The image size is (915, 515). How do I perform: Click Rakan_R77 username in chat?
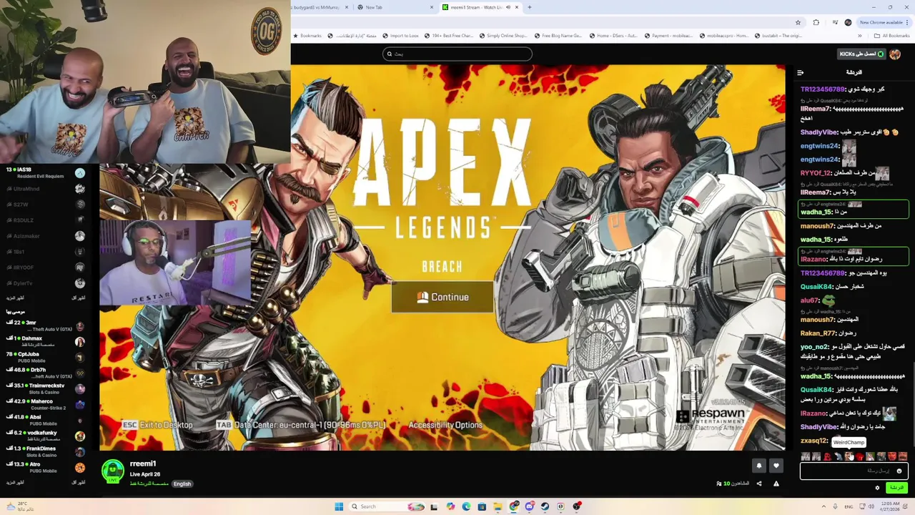[x=818, y=333]
